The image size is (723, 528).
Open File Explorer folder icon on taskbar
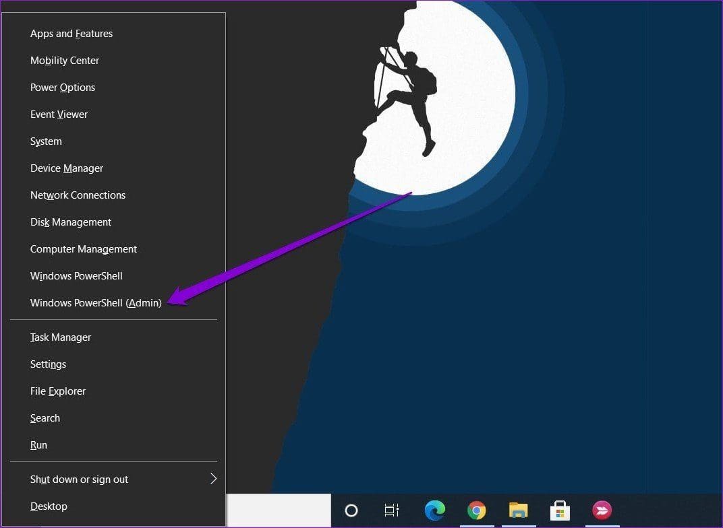518,510
